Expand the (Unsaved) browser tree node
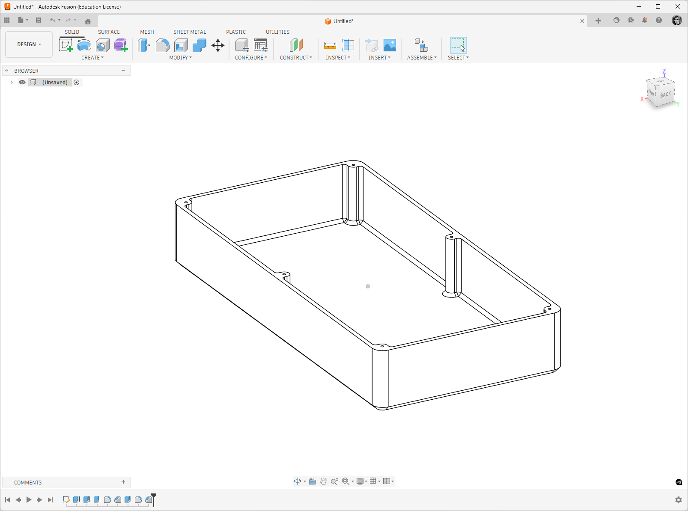The height and width of the screenshot is (511, 688). coord(12,82)
